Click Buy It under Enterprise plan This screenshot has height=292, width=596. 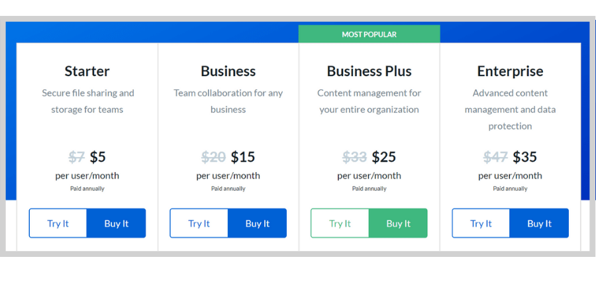pyautogui.click(x=539, y=223)
